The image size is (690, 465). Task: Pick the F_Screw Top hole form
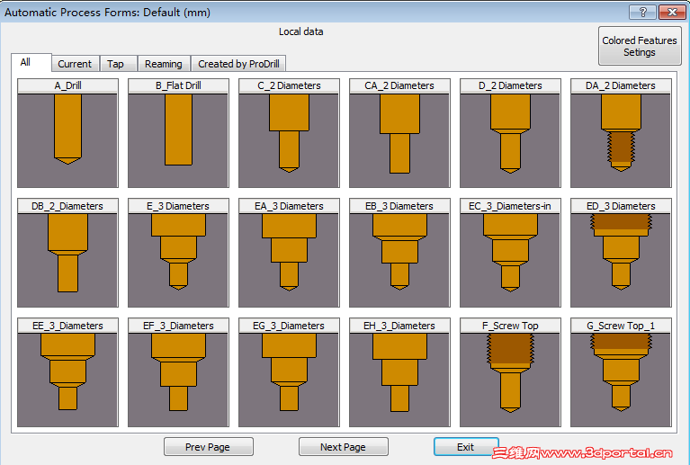click(510, 372)
